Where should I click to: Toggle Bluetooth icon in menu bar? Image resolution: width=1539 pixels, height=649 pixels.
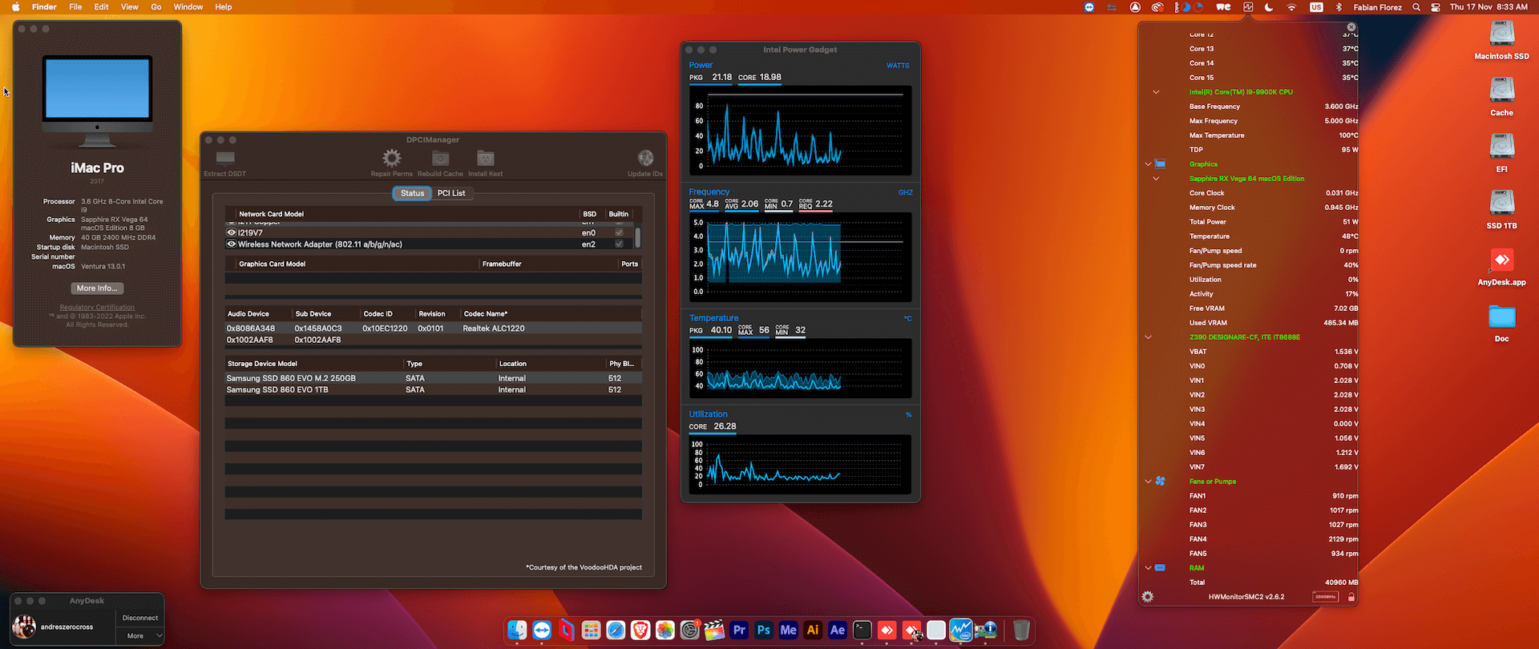pos(1339,7)
